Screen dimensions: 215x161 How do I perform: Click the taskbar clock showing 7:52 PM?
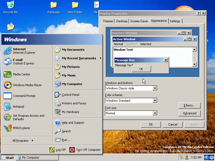click(196, 158)
